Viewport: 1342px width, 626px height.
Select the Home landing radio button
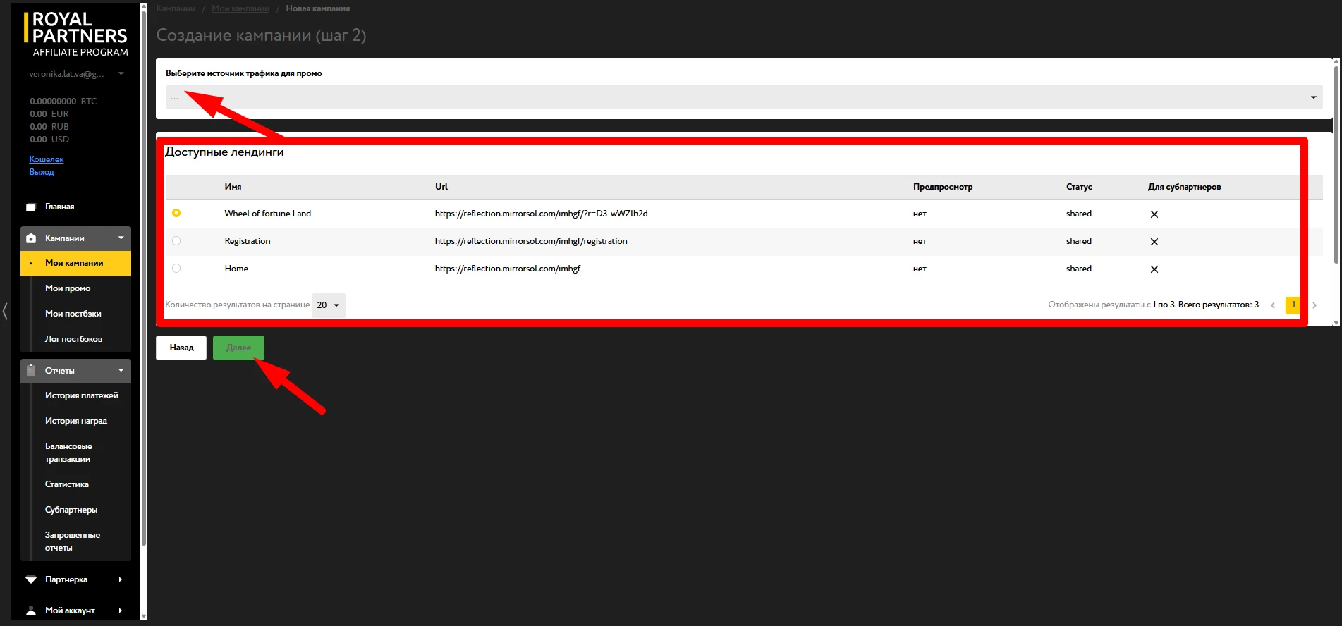click(x=176, y=268)
